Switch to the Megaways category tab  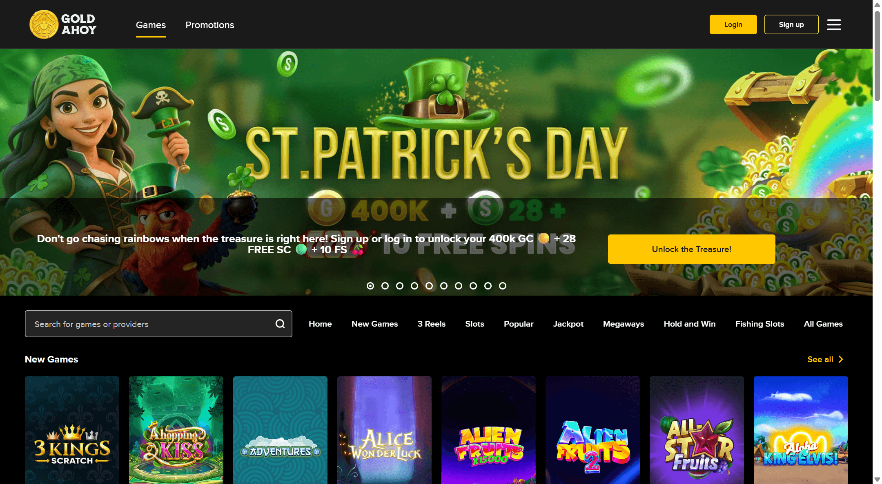(623, 324)
